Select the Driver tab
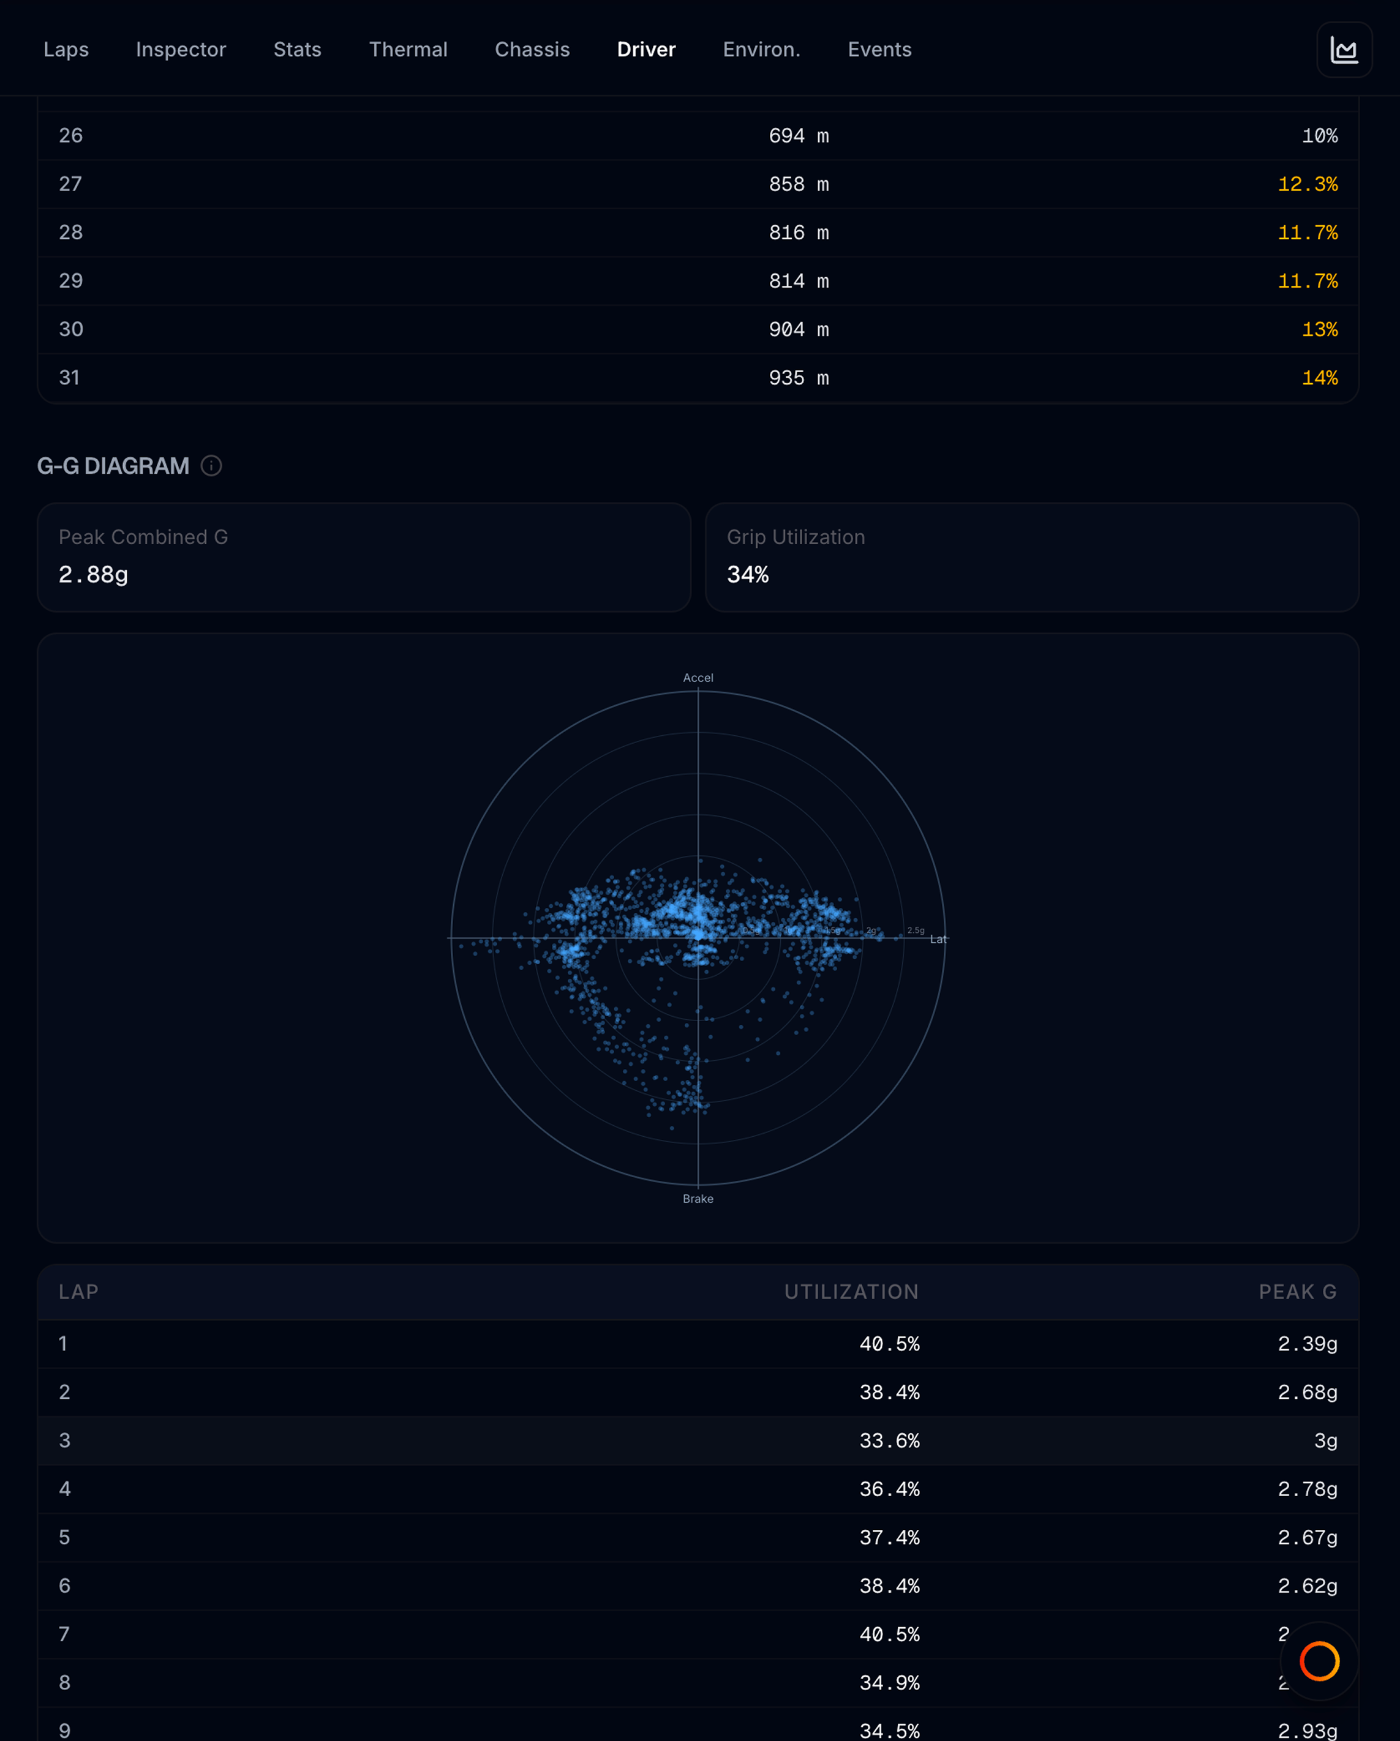Image resolution: width=1400 pixels, height=1741 pixels. click(x=646, y=49)
